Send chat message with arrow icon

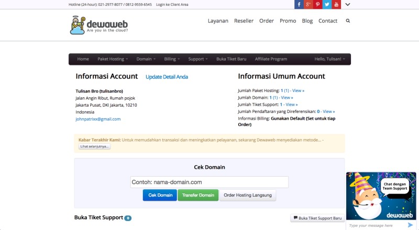coord(410,225)
